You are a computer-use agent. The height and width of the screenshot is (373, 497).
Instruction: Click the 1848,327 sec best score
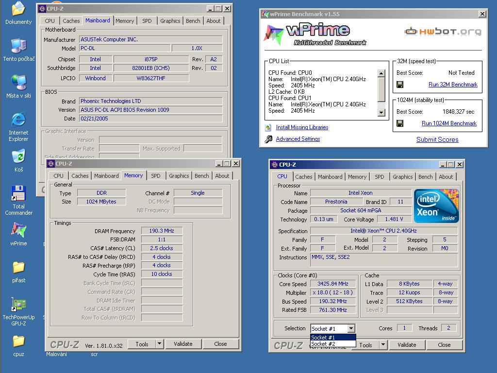pyautogui.click(x=458, y=112)
